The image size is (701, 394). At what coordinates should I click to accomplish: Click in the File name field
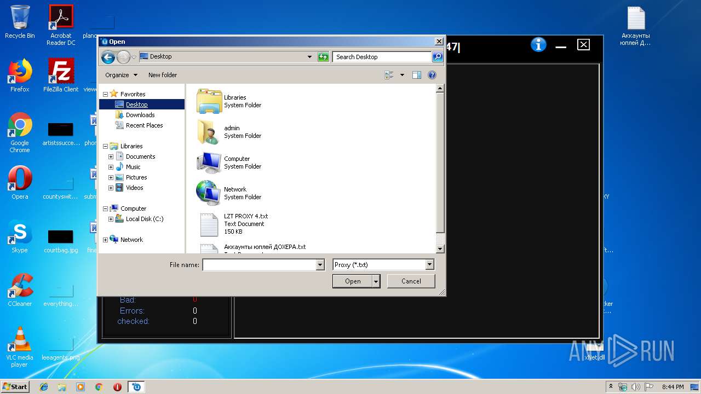tap(259, 265)
